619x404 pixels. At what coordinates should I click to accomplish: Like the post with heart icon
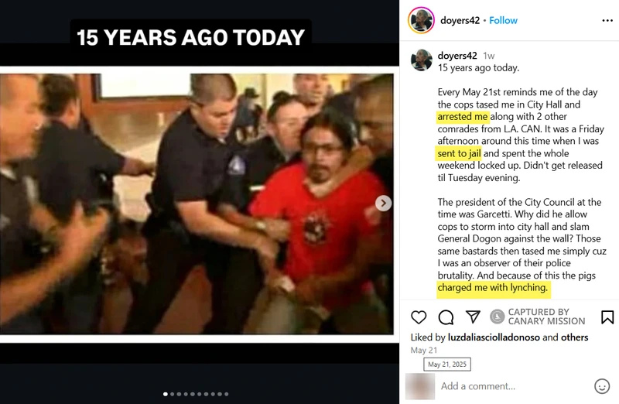pyautogui.click(x=419, y=317)
